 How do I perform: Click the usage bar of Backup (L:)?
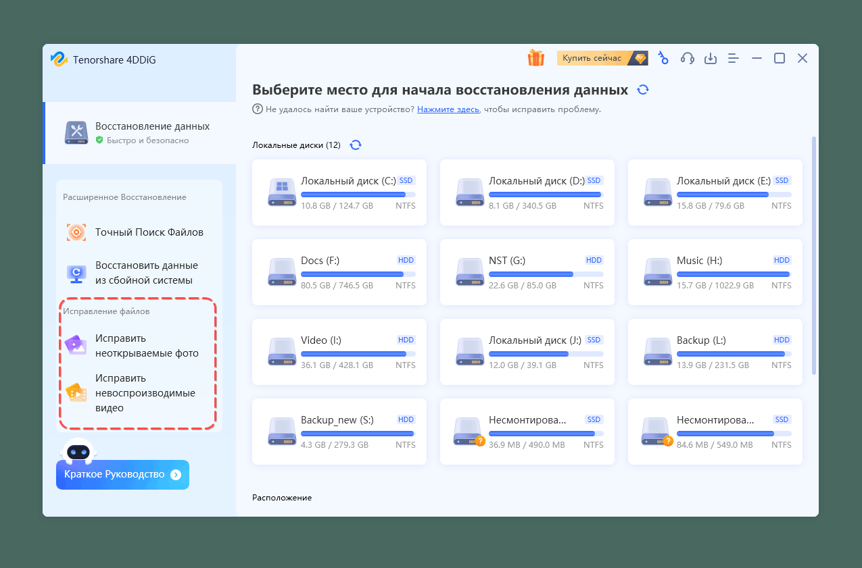[x=734, y=354]
